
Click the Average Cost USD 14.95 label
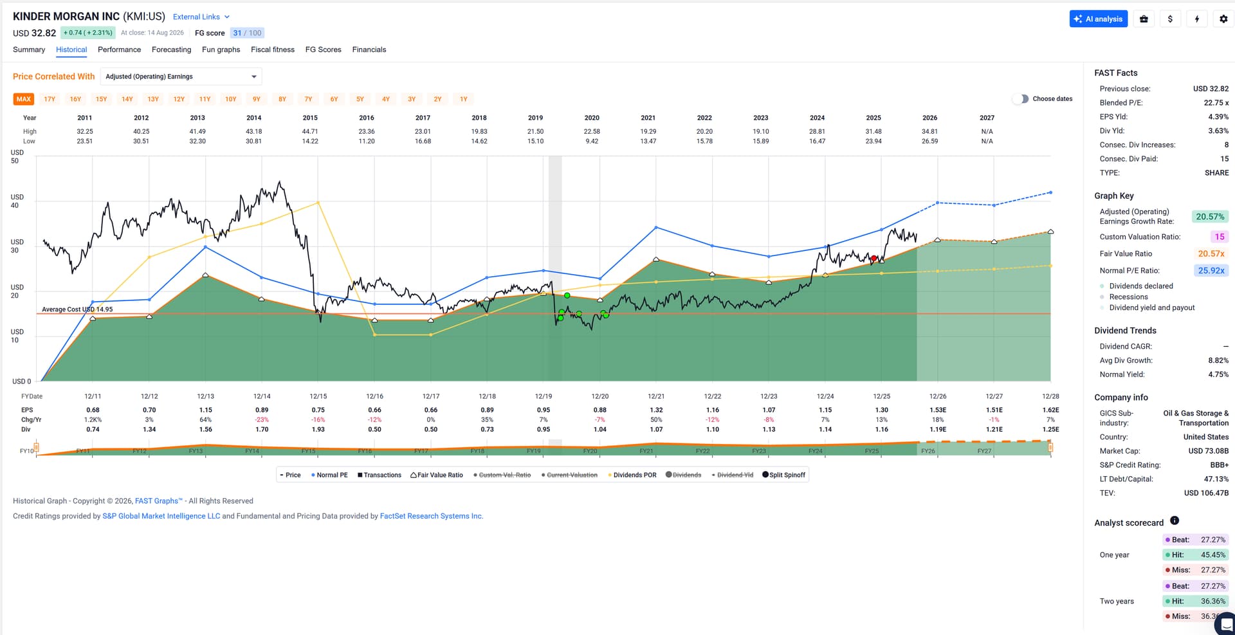[x=77, y=309]
